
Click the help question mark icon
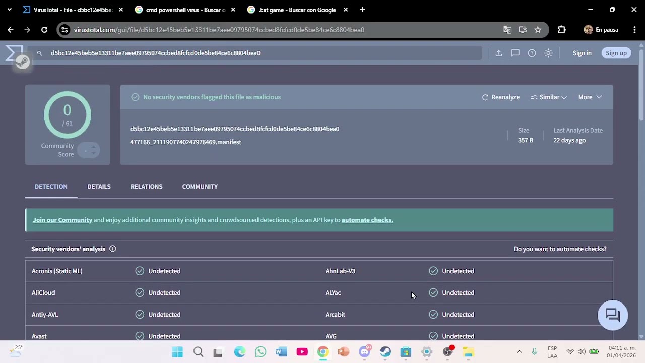coord(532,53)
